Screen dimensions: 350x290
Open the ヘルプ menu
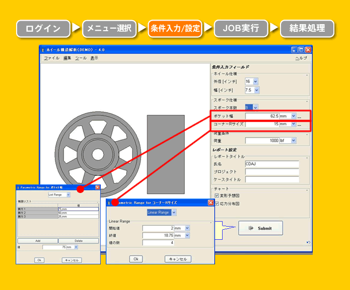(301, 58)
